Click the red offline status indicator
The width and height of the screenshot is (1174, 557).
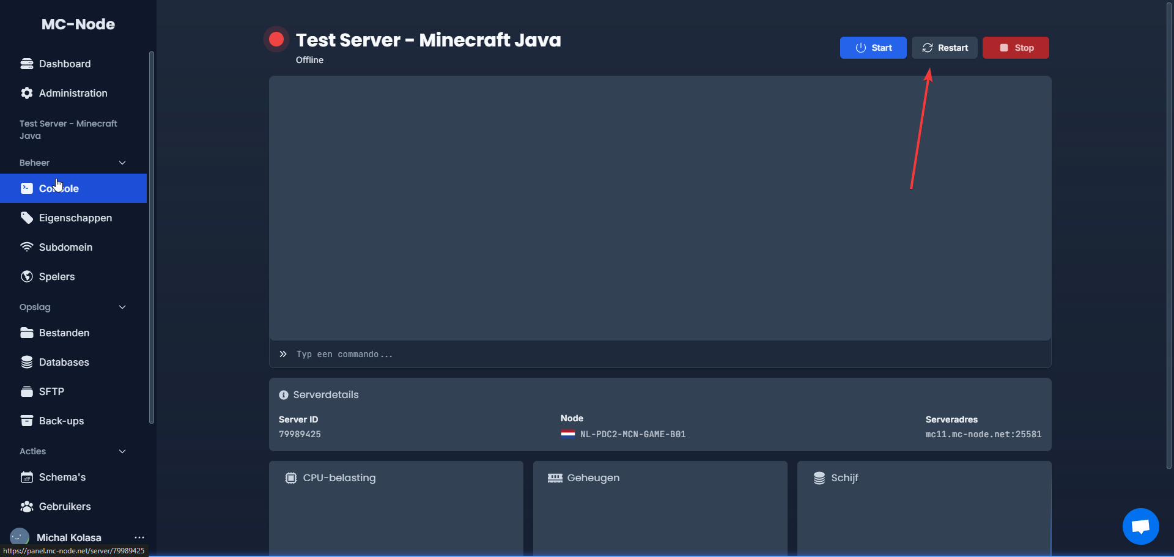276,39
